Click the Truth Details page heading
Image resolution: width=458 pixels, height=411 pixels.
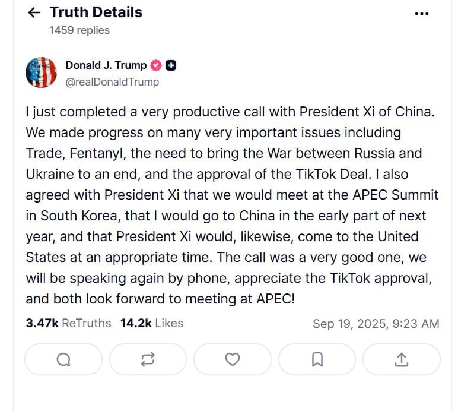96,12
